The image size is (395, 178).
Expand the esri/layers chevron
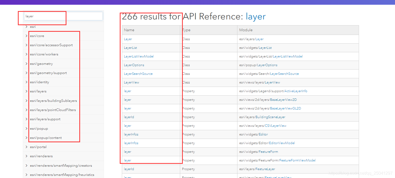[27, 91]
